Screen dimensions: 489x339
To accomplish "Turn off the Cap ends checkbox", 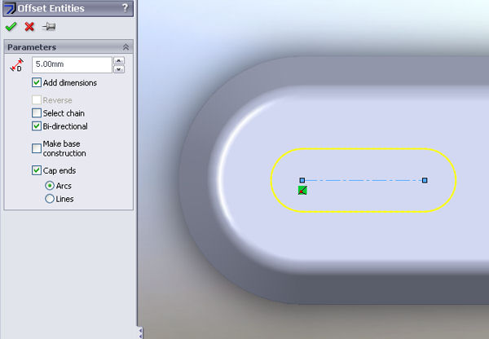I will tap(36, 170).
